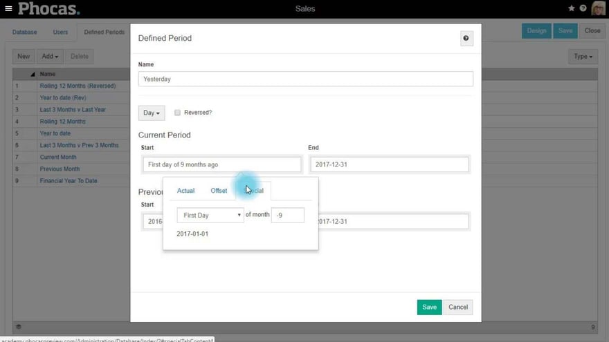
Task: Click the Name field containing Yesterday
Action: pos(305,79)
